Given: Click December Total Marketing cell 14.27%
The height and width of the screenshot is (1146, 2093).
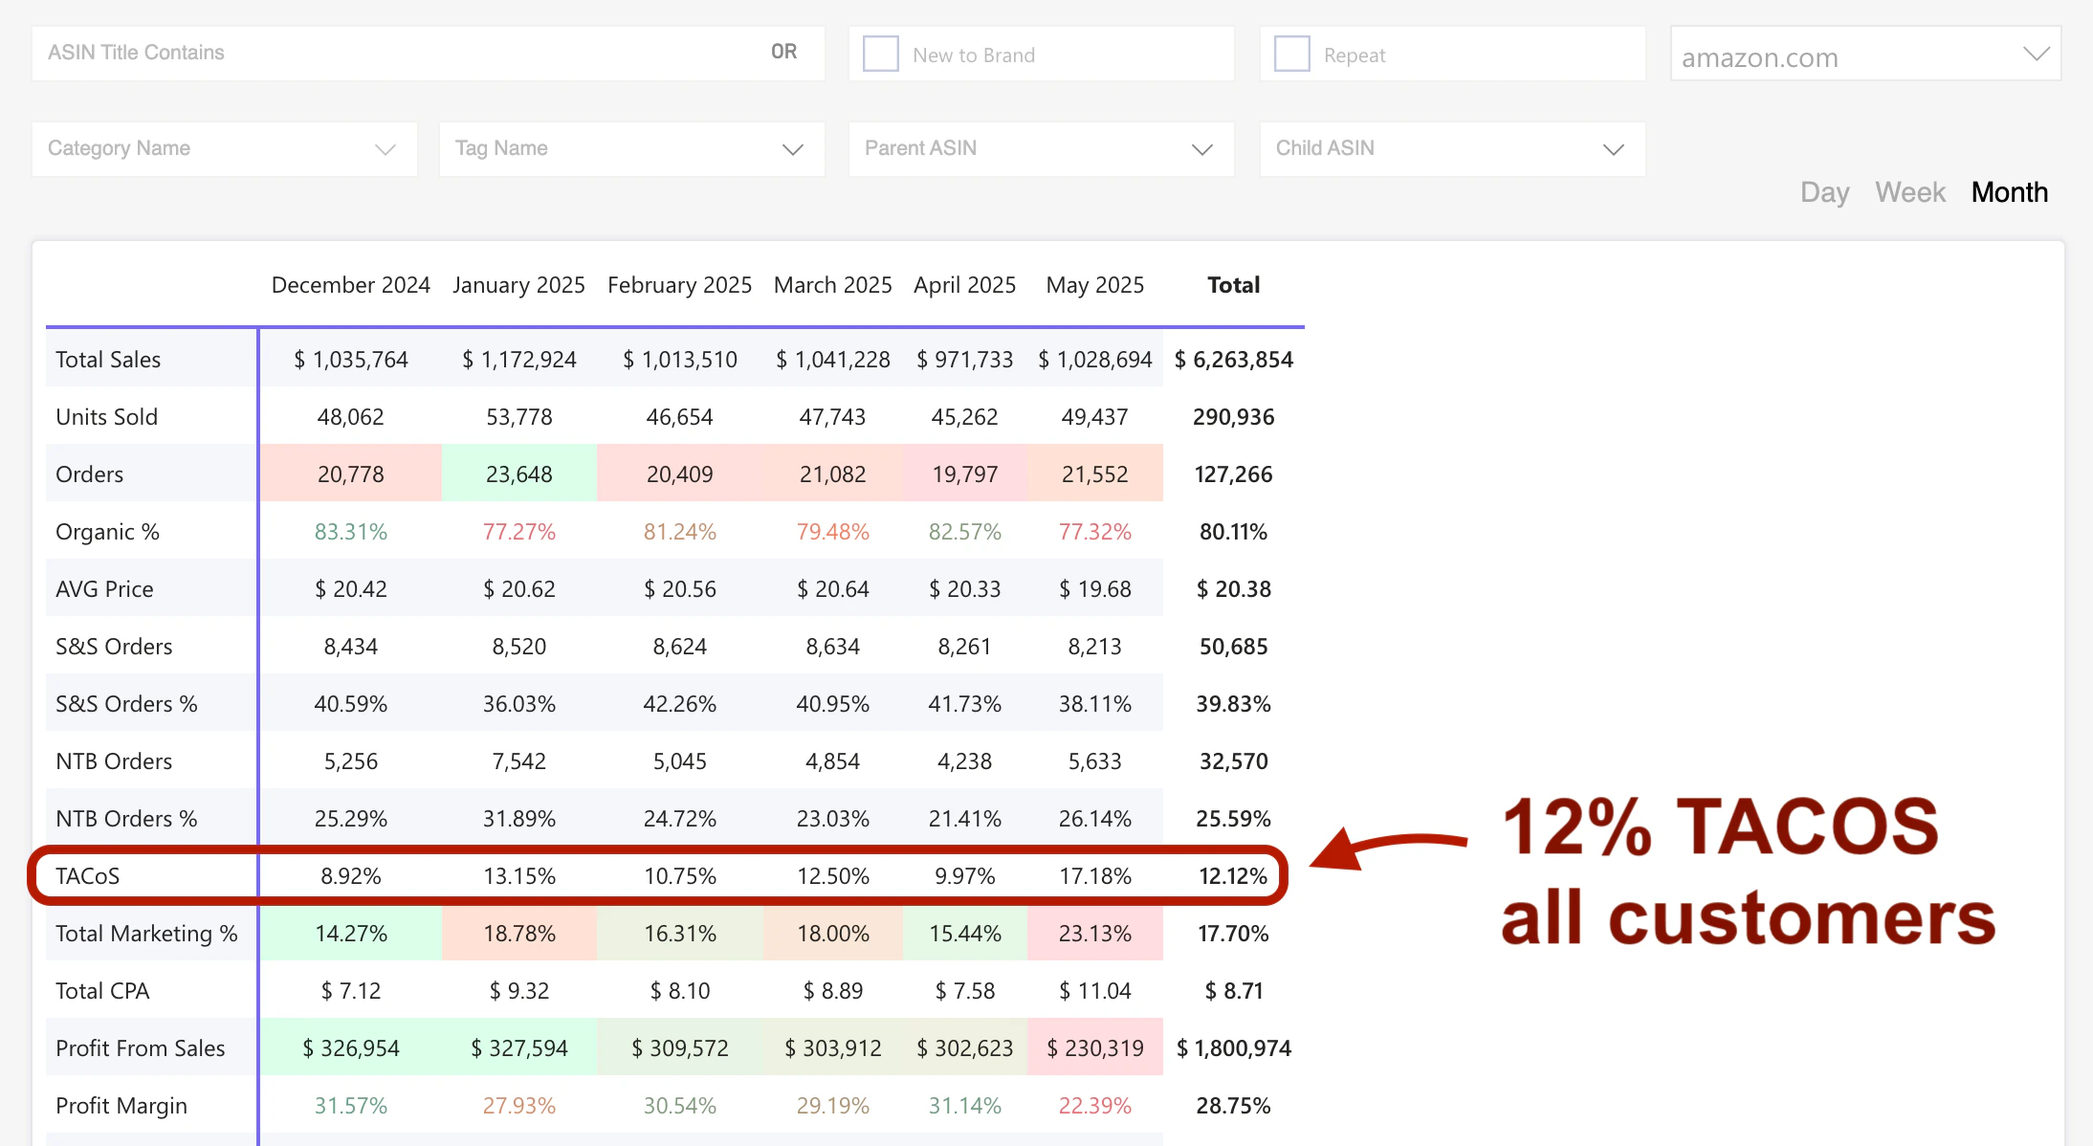Looking at the screenshot, I should pos(350,934).
